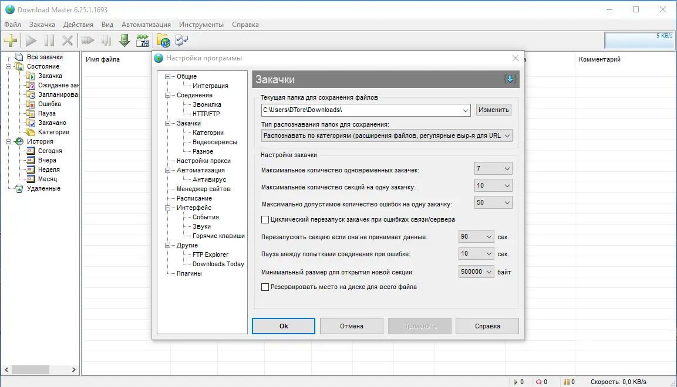Screen dimensions: 677x387
Task: Open the Файл menu
Action: [13, 25]
